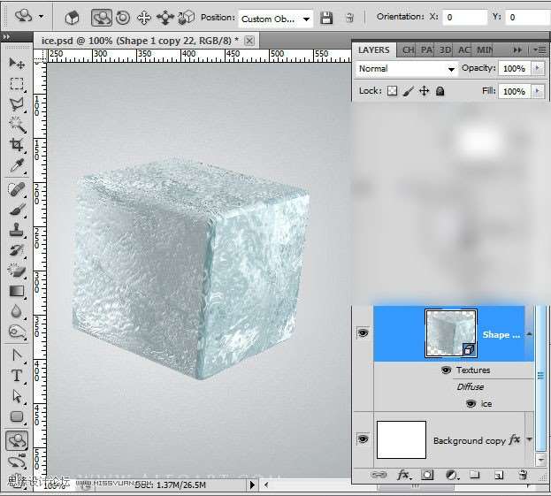Close the ice.psd document tab

(249, 41)
